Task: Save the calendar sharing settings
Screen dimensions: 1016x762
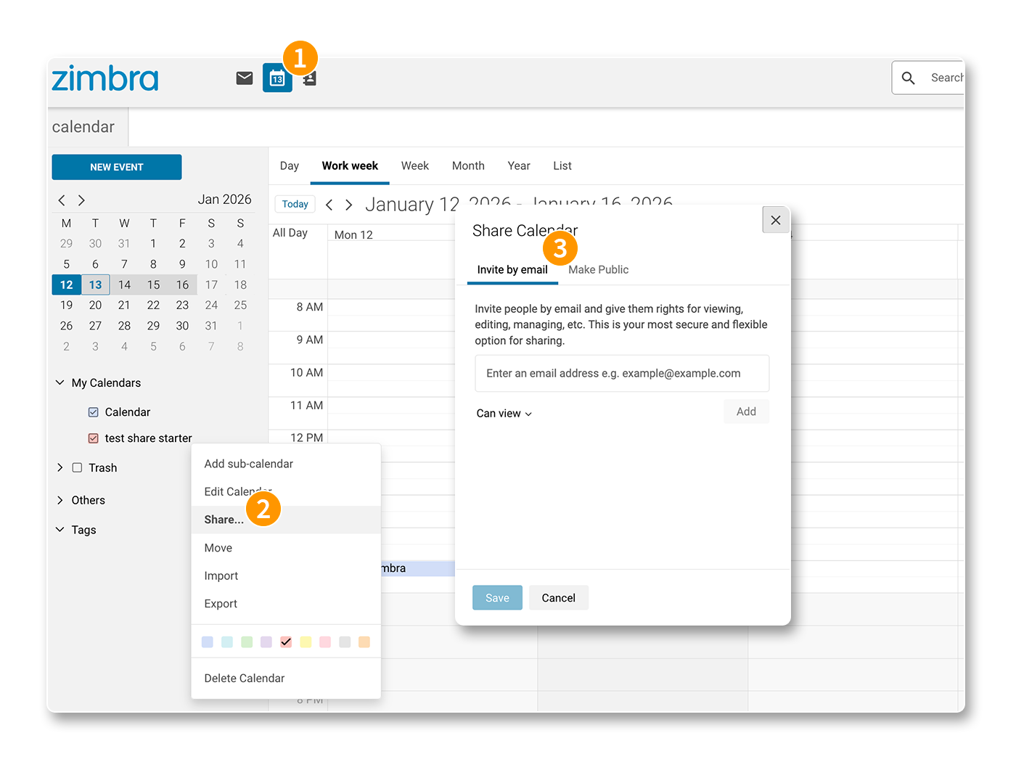Action: pos(497,597)
